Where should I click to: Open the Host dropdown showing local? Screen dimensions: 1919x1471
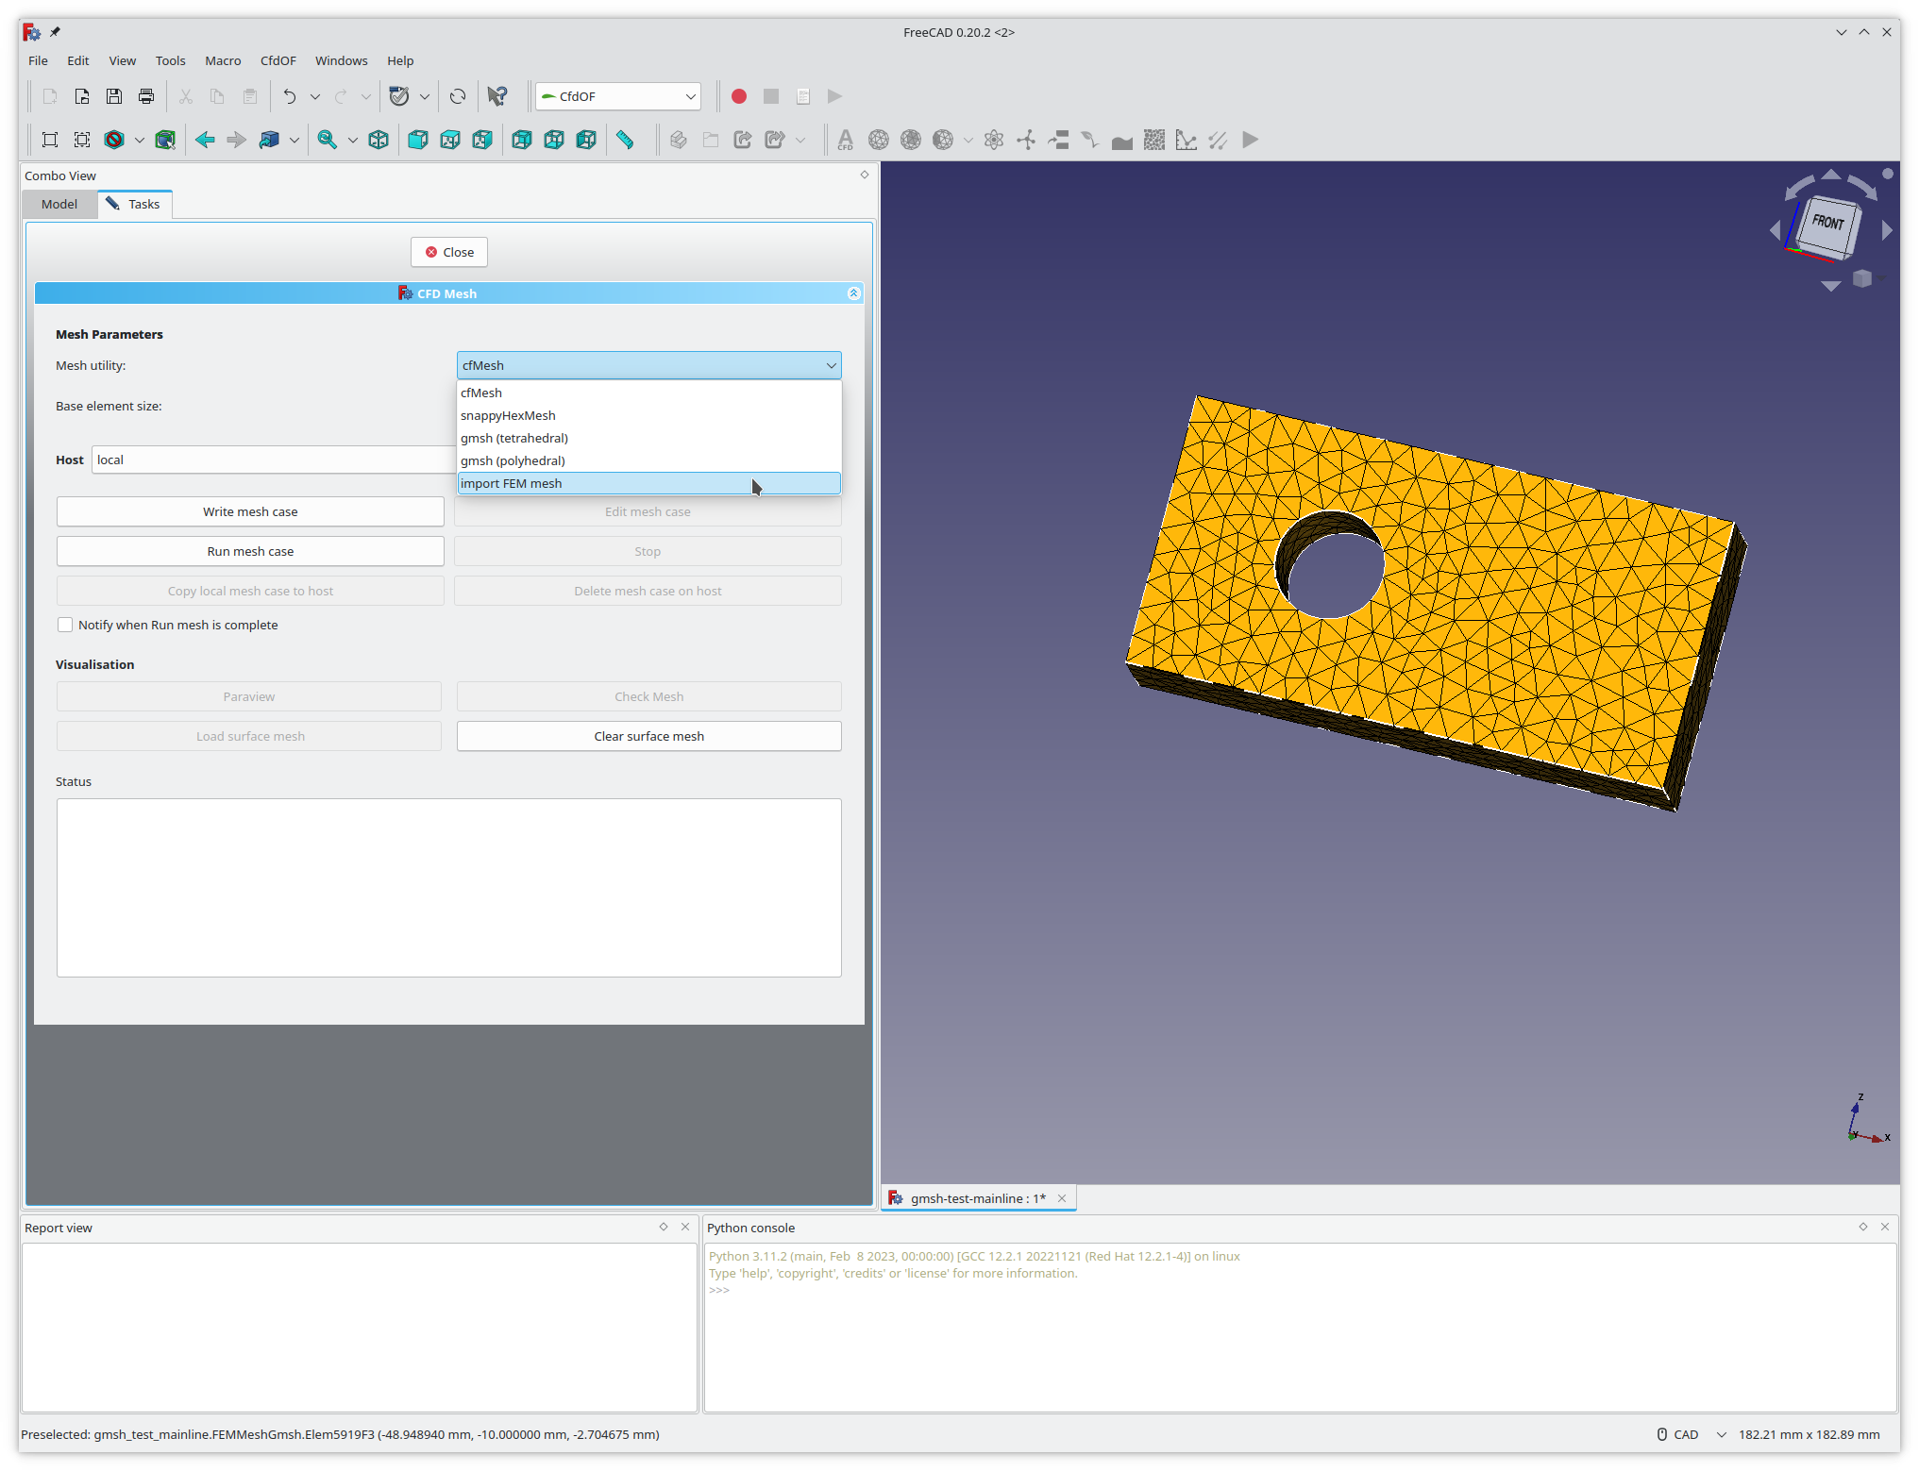pos(272,460)
